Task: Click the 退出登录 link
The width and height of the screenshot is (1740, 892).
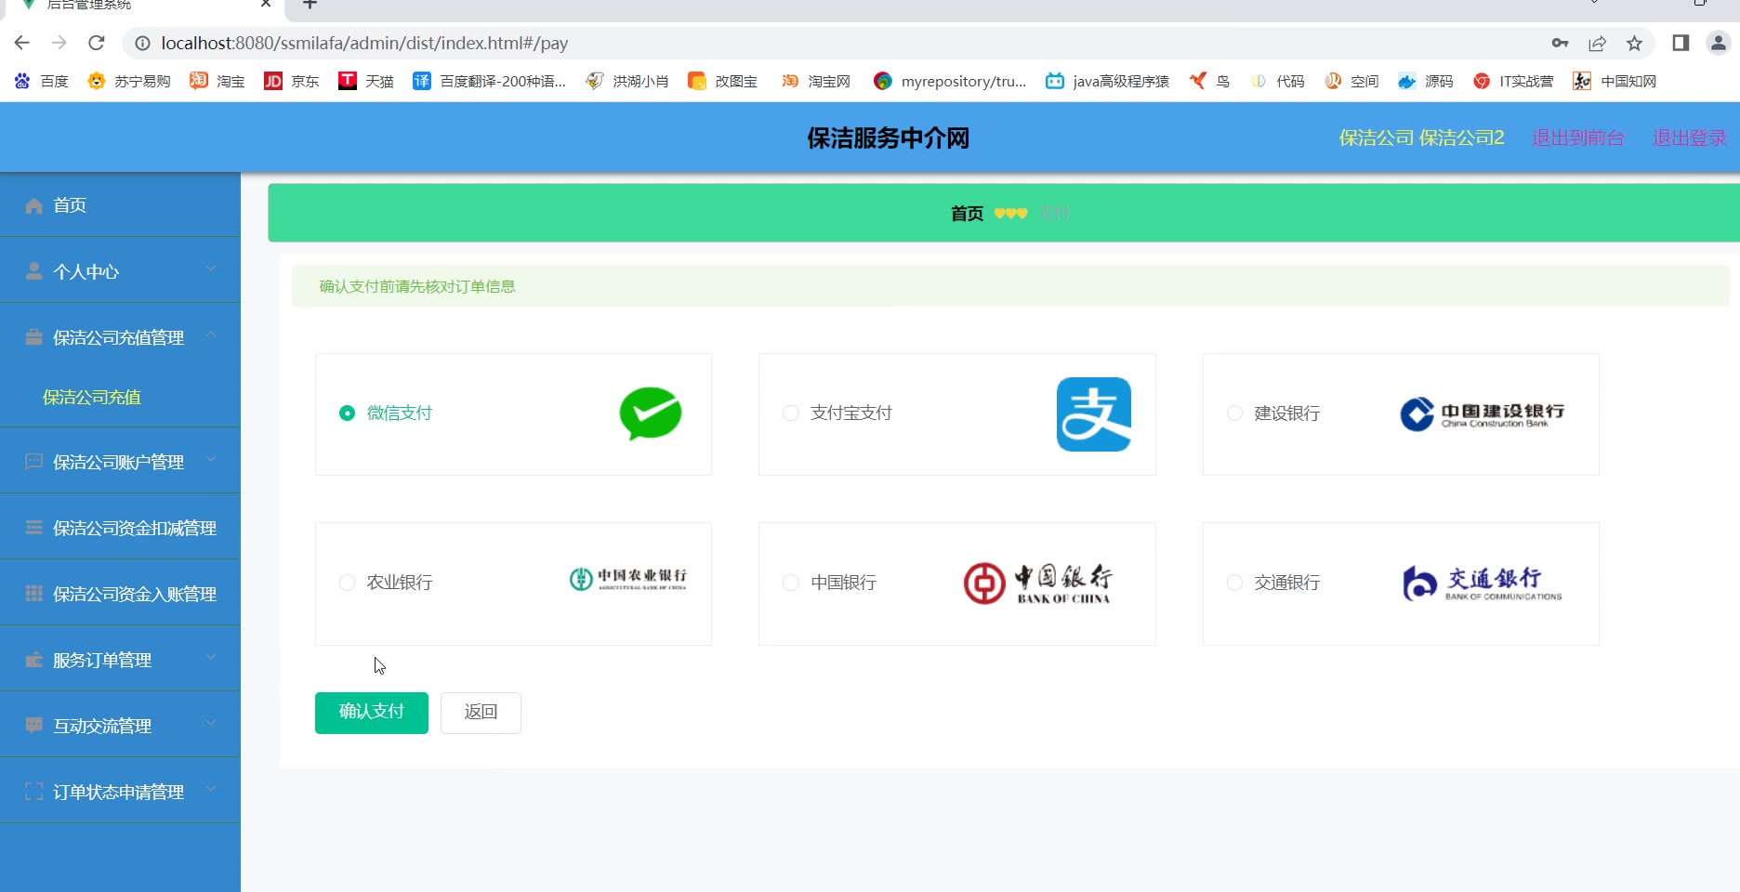Action: pos(1688,138)
